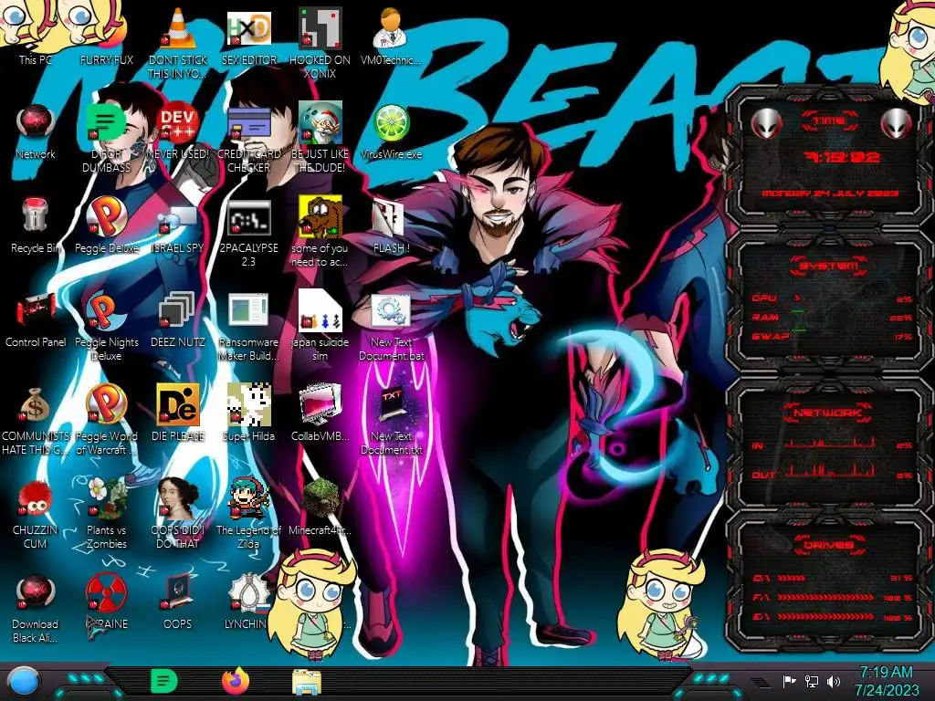The height and width of the screenshot is (701, 935).
Task: Select New Text Document.txt file
Action: pos(391,420)
